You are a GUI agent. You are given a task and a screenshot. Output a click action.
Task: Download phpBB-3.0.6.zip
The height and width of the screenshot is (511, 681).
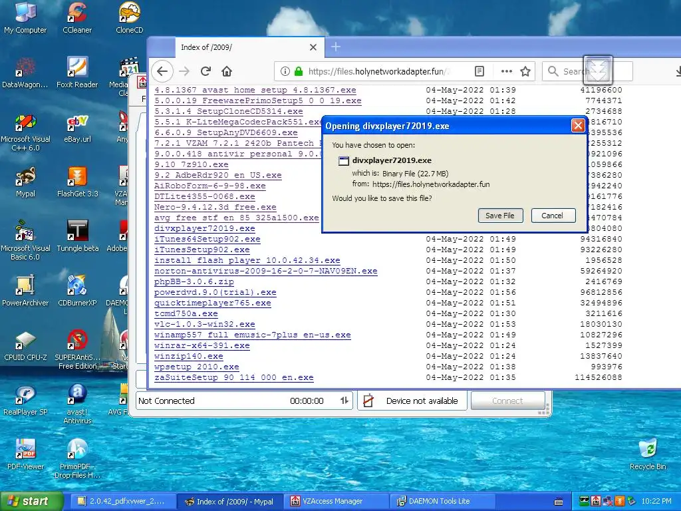coord(194,281)
